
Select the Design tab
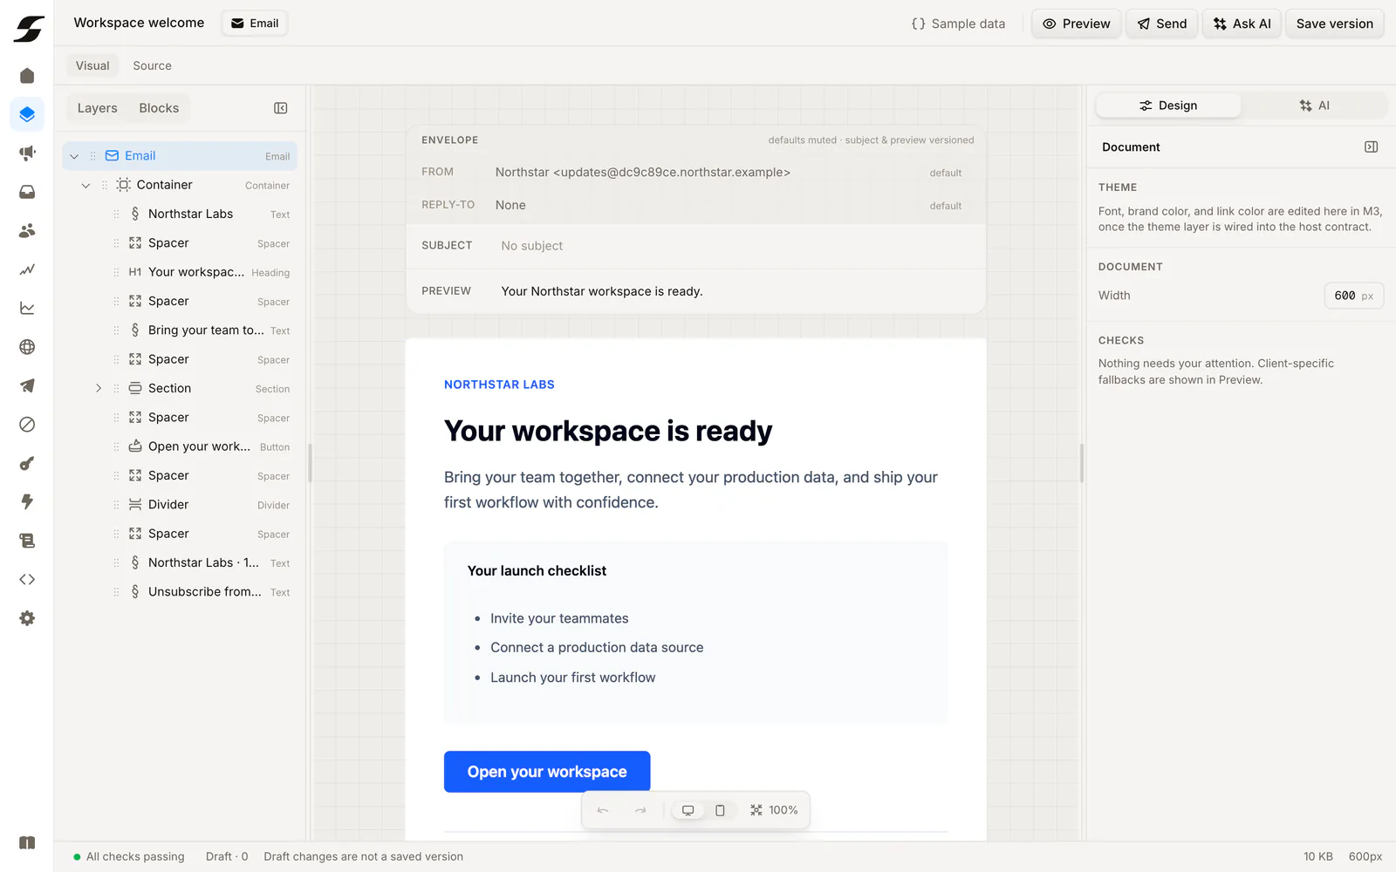tap(1168, 106)
